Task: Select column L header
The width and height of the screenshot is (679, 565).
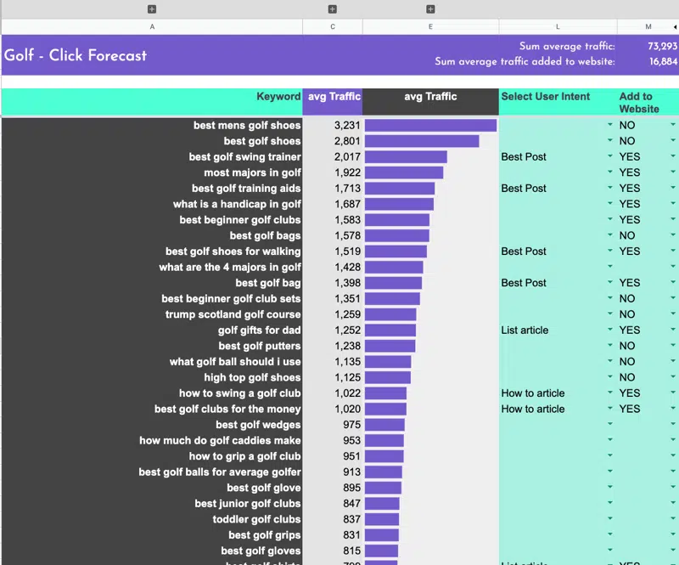Action: point(558,27)
